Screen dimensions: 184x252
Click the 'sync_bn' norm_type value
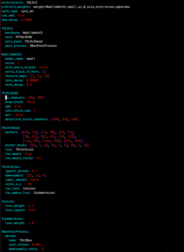tap(27, 11)
